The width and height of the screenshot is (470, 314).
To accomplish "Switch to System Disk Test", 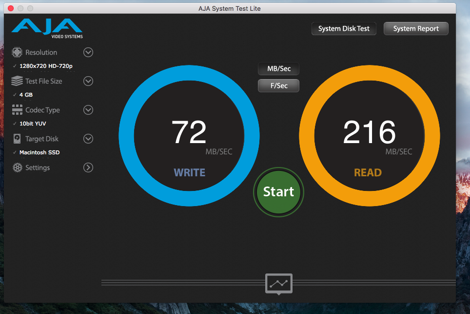I will [344, 28].
